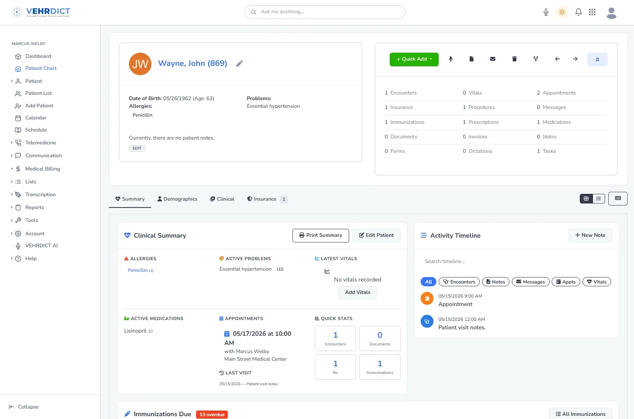This screenshot has width=634, height=419.
Task: Click Edit Patient button
Action: click(x=376, y=235)
